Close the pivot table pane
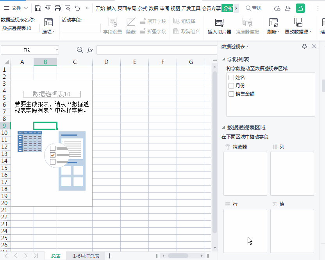This screenshot has width=325, height=260. 314,46
